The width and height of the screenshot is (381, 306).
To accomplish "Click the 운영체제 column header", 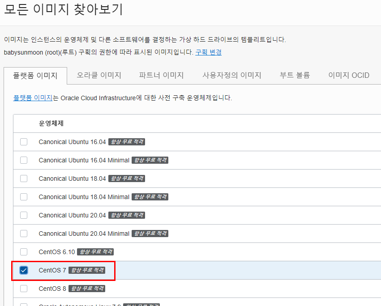I will pos(51,123).
